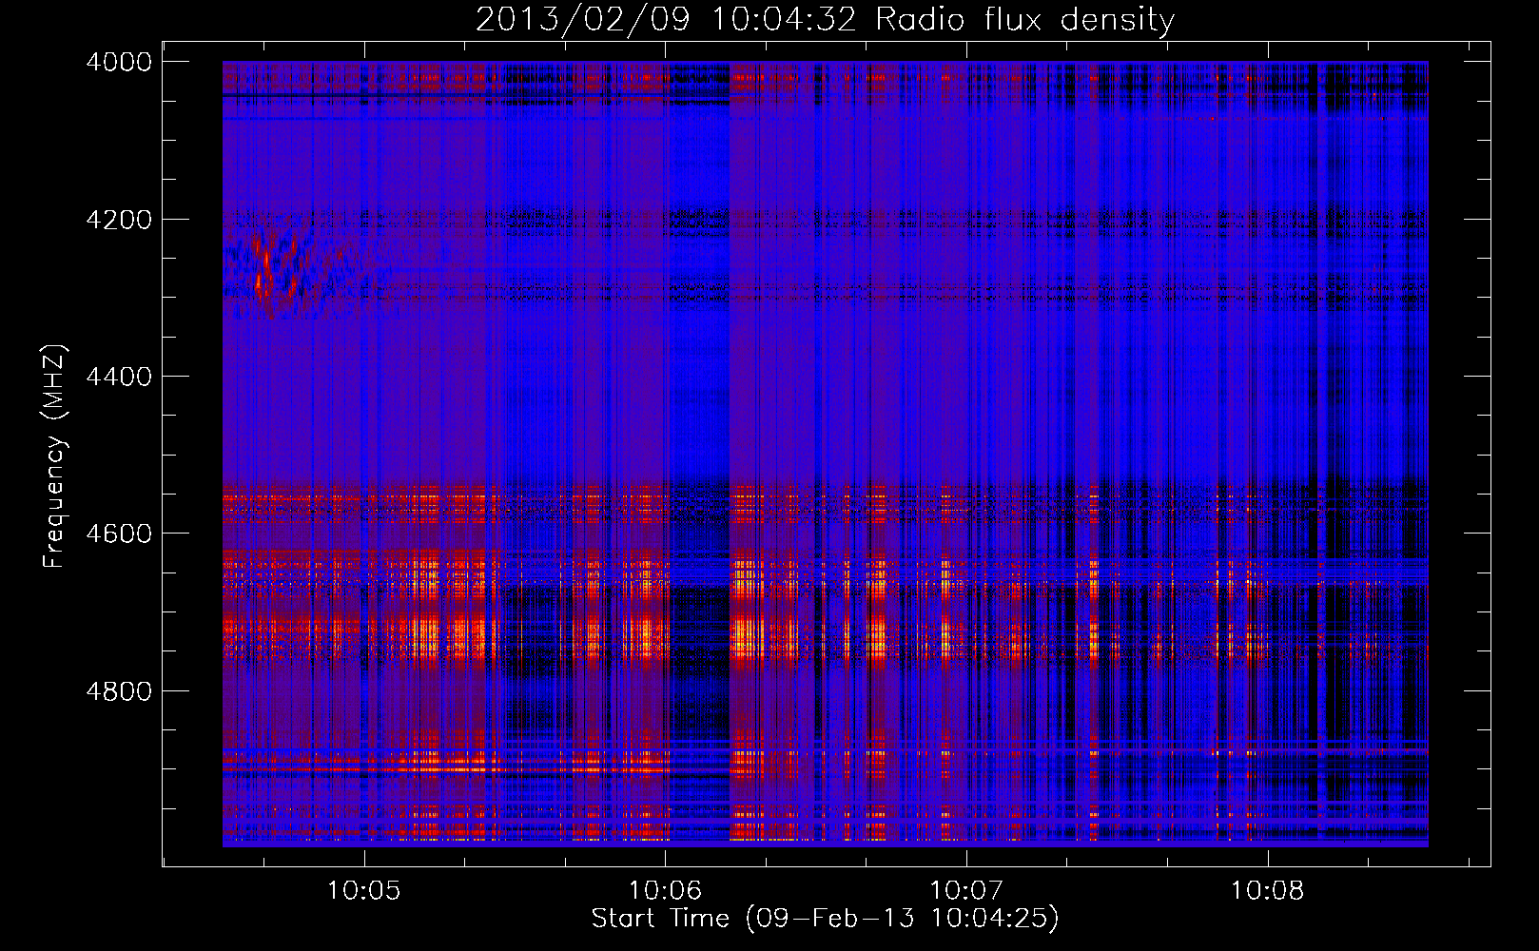Select the 4800 frequency axis label

click(x=118, y=690)
